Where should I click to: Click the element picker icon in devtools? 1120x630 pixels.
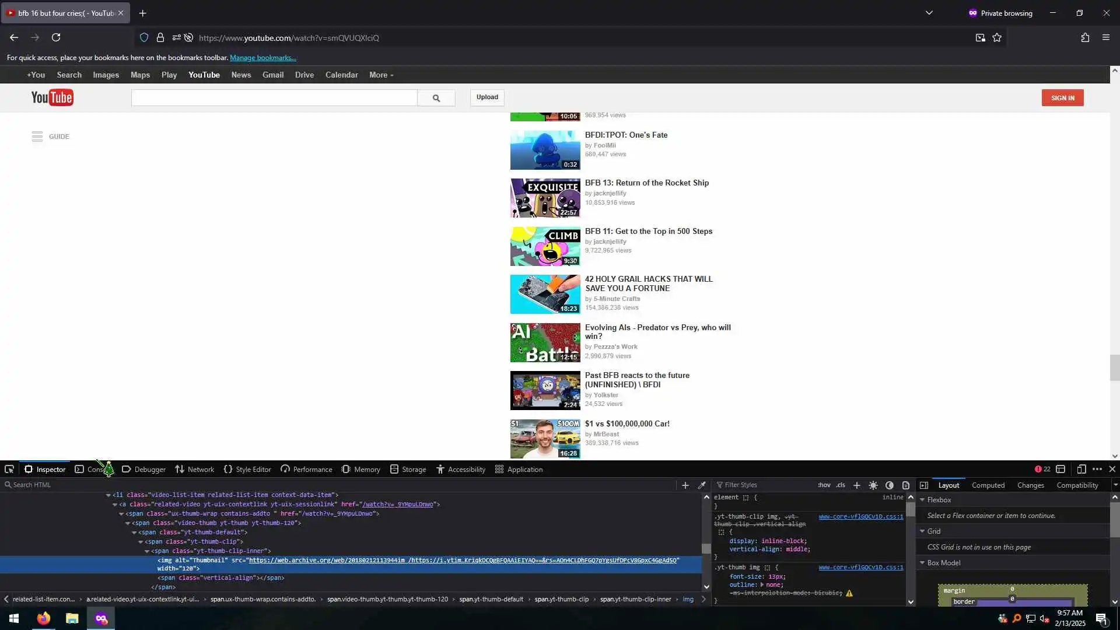point(9,470)
